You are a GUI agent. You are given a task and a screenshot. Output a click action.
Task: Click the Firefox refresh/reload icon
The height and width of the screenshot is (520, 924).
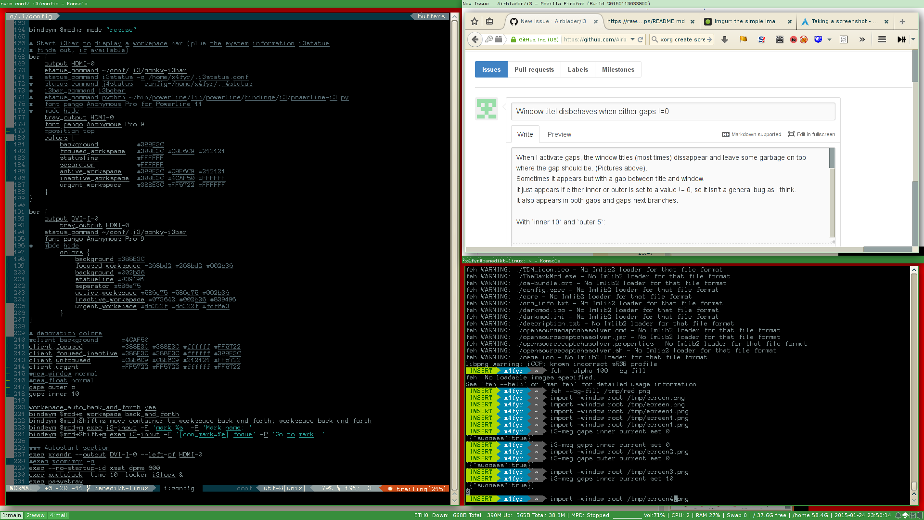pos(641,39)
